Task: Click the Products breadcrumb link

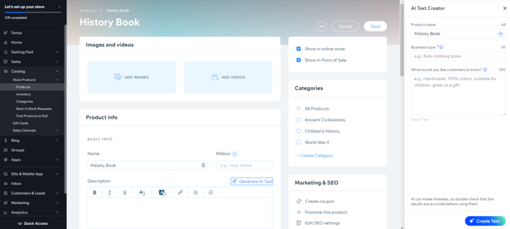Action: pos(87,11)
